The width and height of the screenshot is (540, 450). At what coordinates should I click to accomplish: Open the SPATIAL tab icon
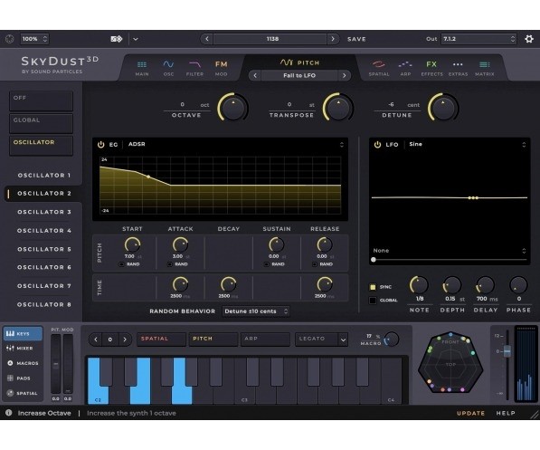click(379, 68)
